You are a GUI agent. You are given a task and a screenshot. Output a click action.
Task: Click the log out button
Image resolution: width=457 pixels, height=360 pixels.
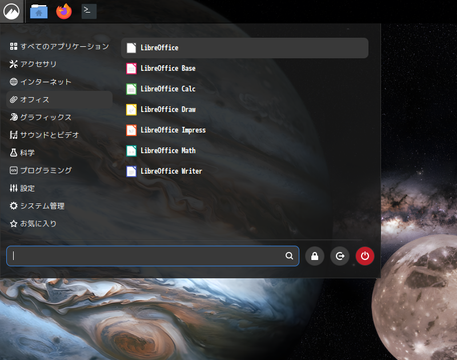point(340,256)
